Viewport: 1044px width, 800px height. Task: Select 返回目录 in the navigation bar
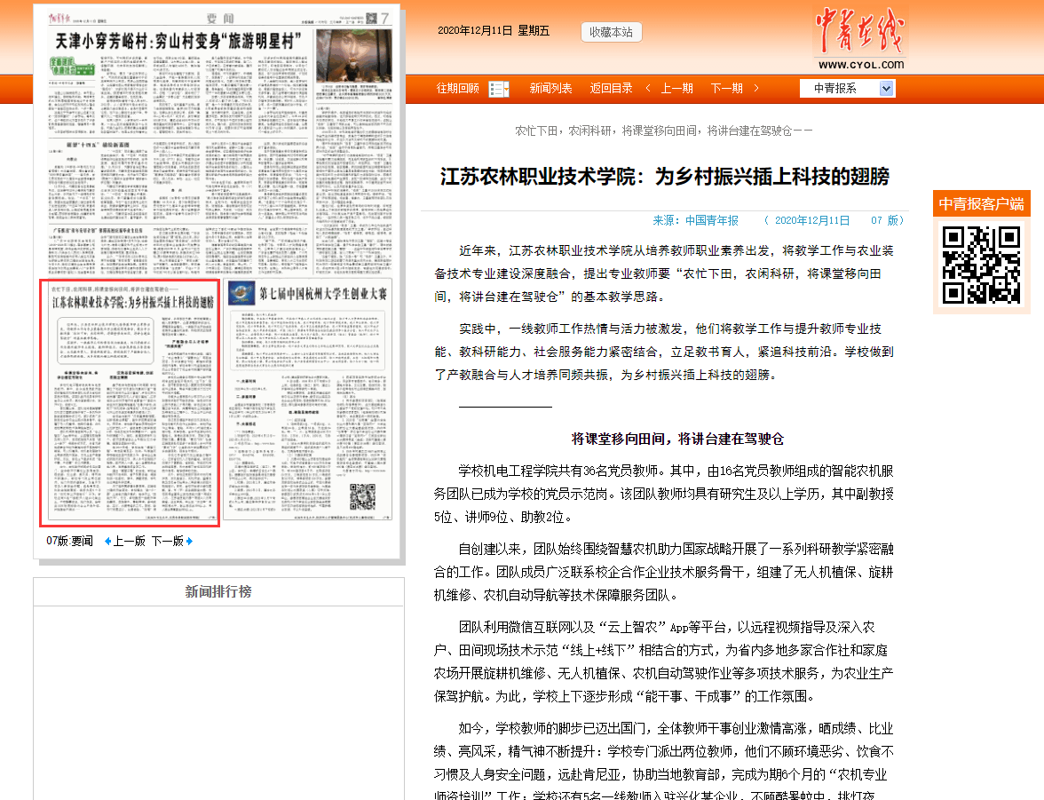(611, 88)
